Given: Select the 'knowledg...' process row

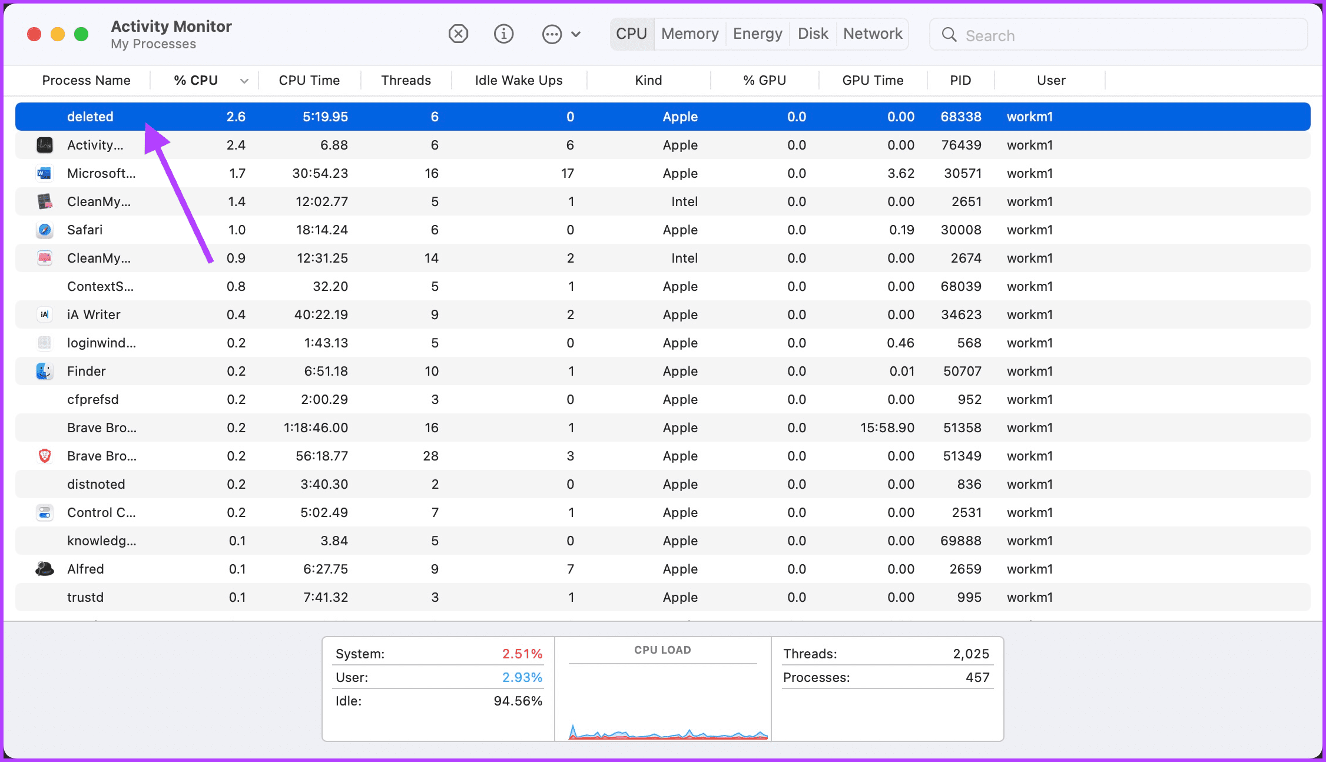Looking at the screenshot, I should click(x=662, y=541).
